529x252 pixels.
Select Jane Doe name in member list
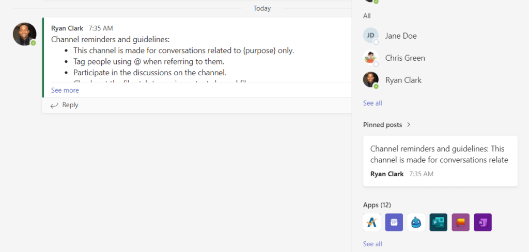coord(401,36)
